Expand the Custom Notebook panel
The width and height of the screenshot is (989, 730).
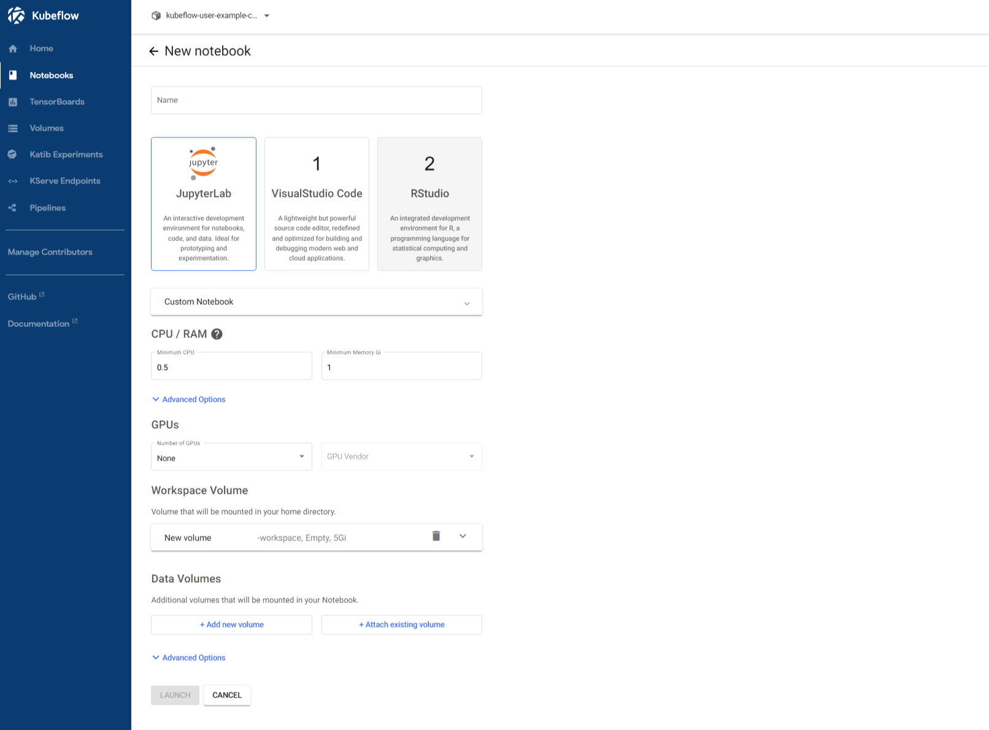(317, 302)
